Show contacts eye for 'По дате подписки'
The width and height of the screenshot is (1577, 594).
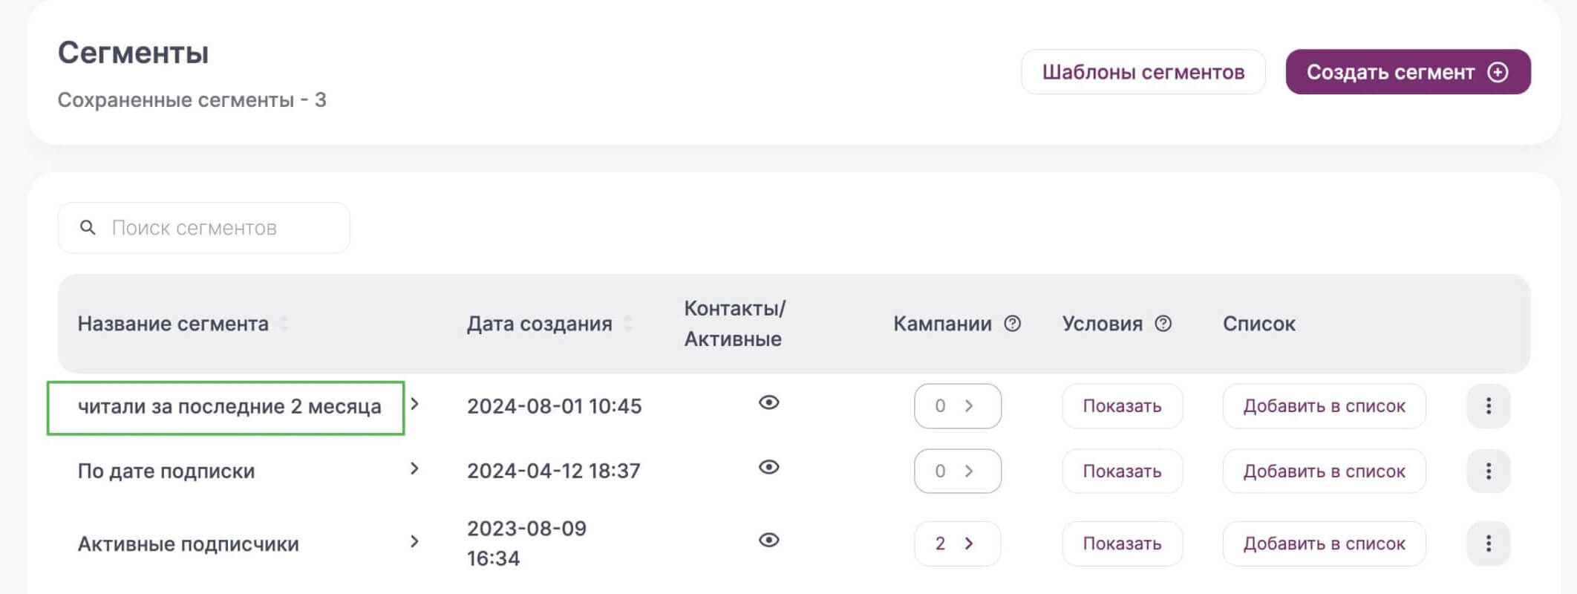(x=768, y=467)
